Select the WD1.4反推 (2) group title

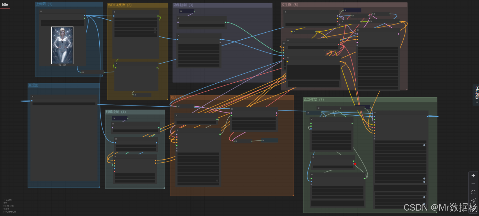[120, 5]
